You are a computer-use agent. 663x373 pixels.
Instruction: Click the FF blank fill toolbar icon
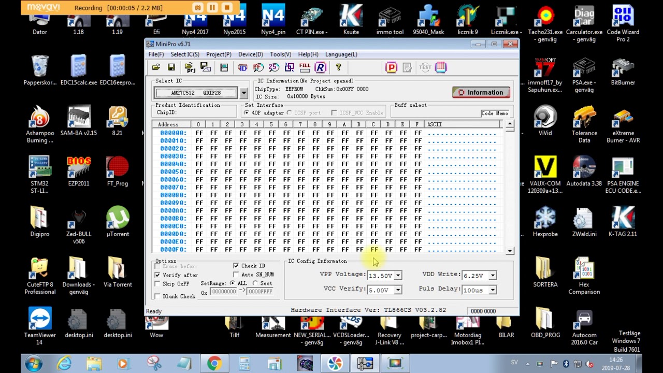[x=258, y=67]
